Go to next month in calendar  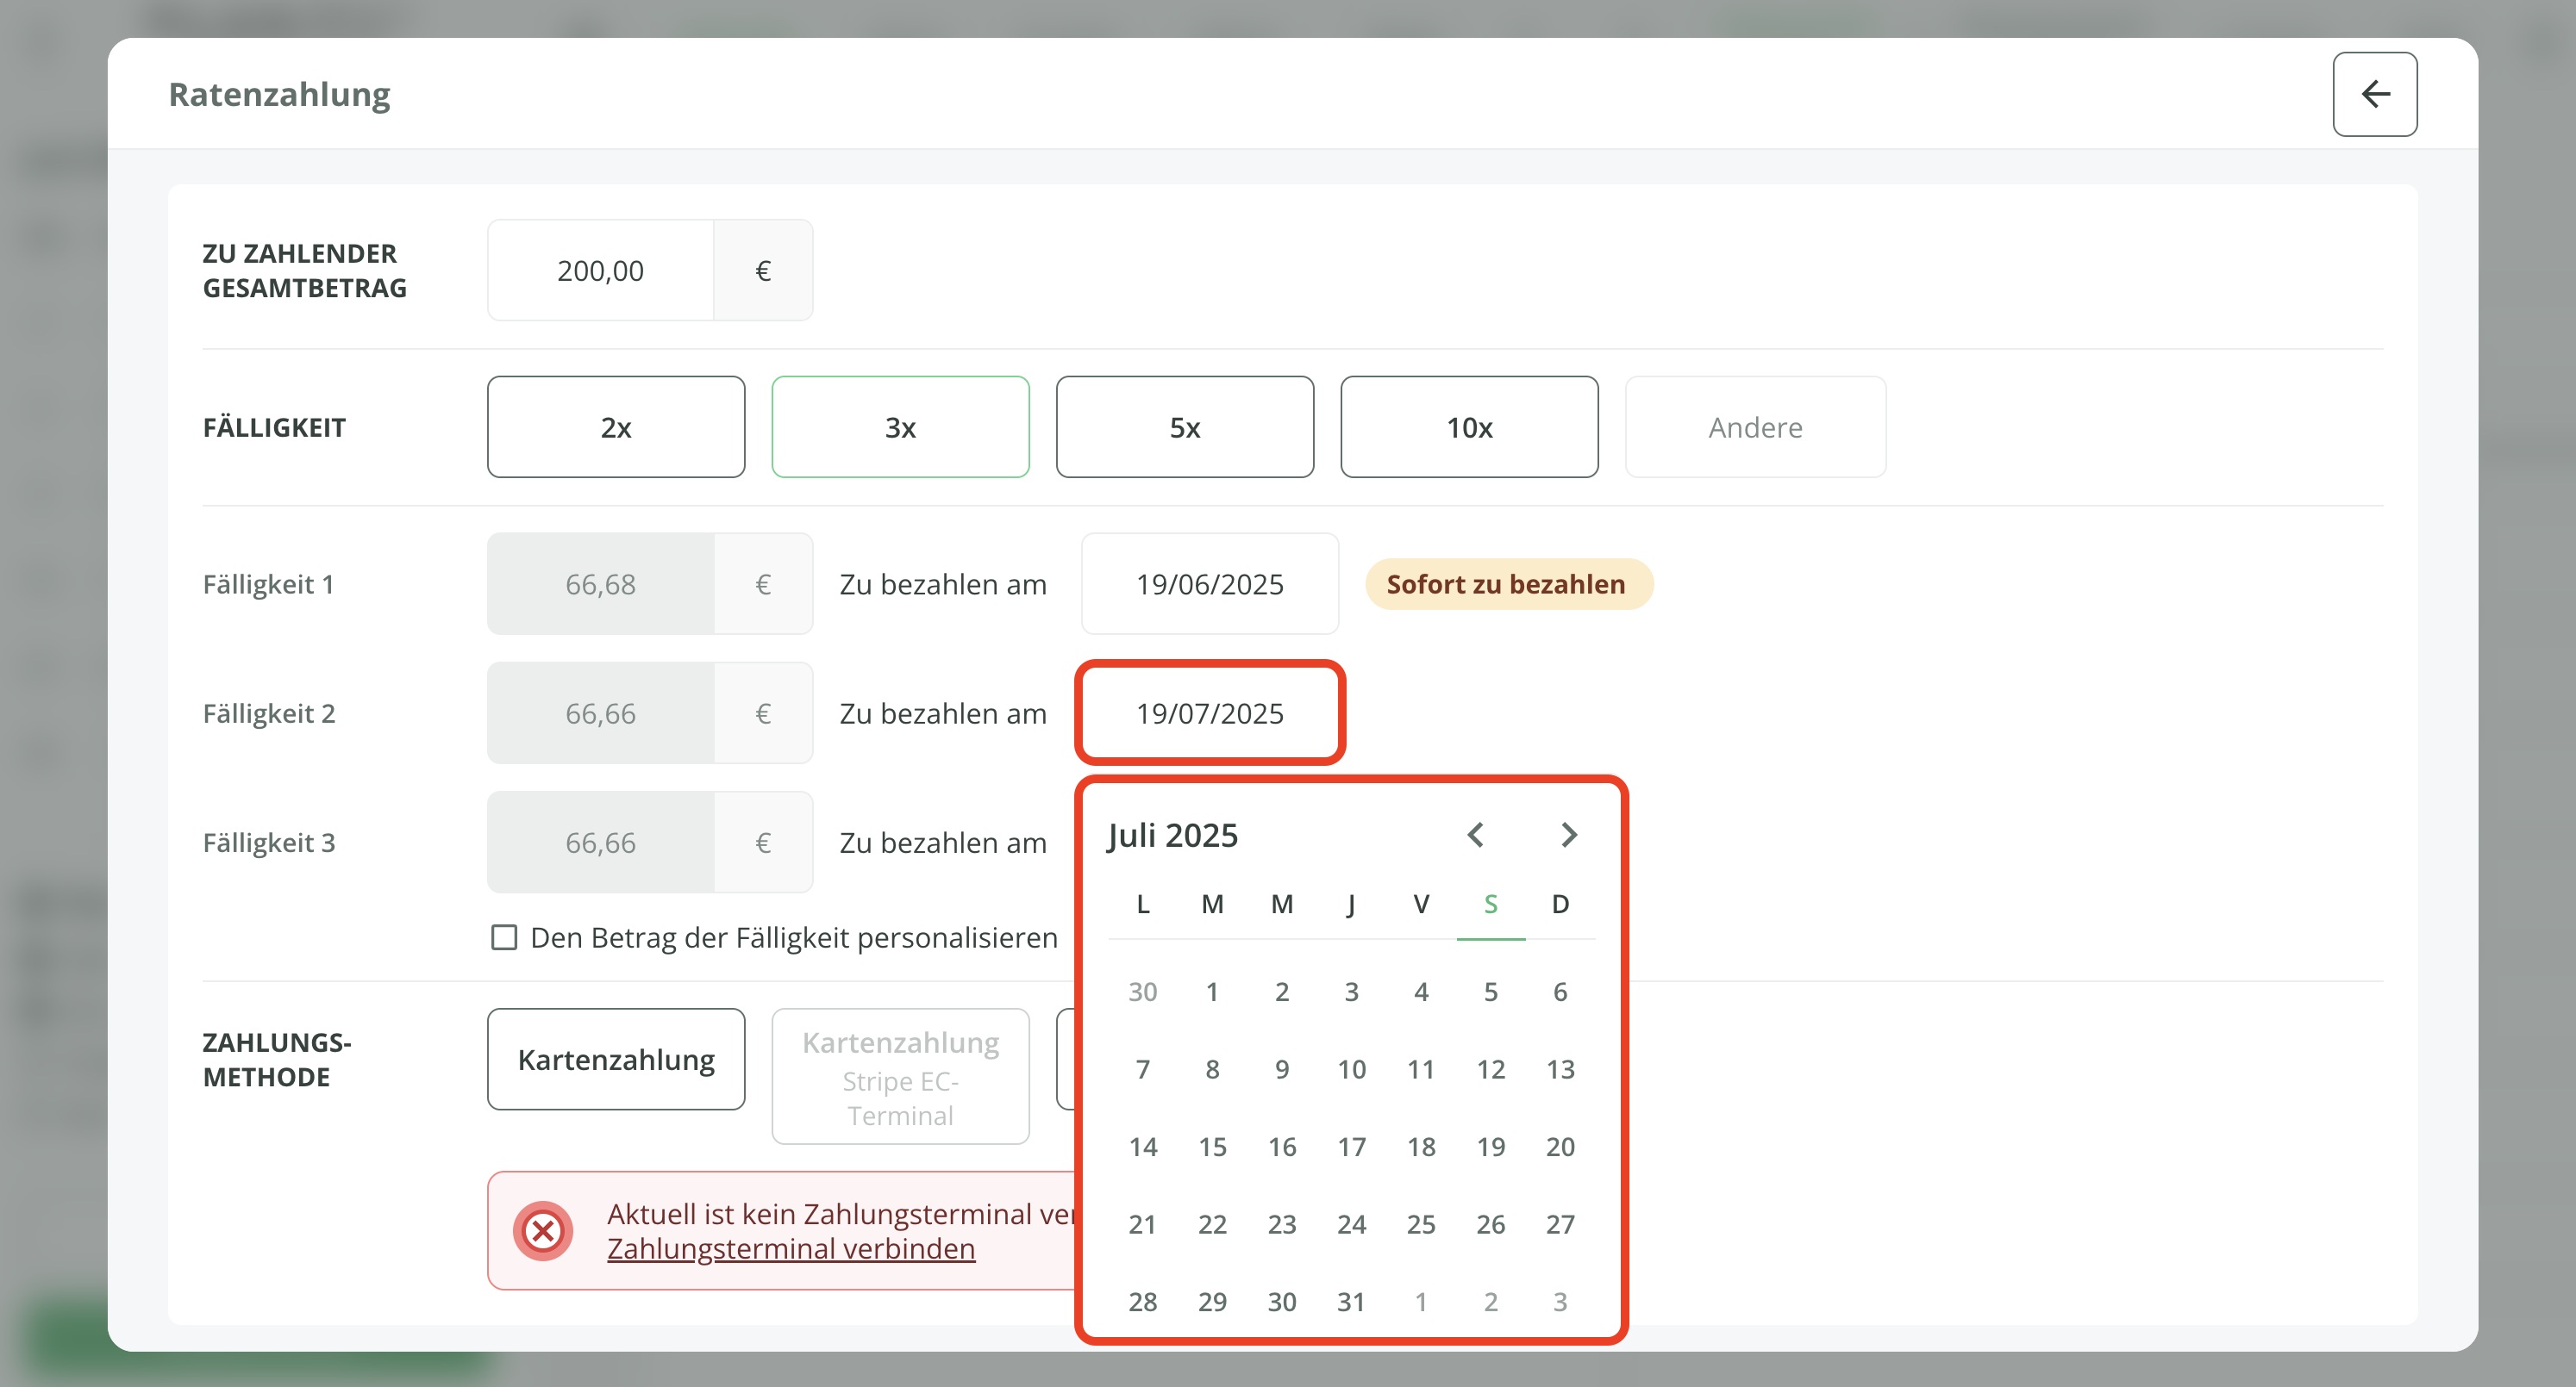tap(1568, 835)
